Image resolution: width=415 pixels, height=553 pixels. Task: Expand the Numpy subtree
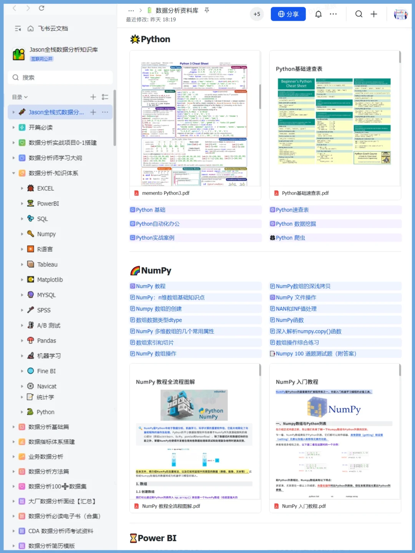coord(22,234)
